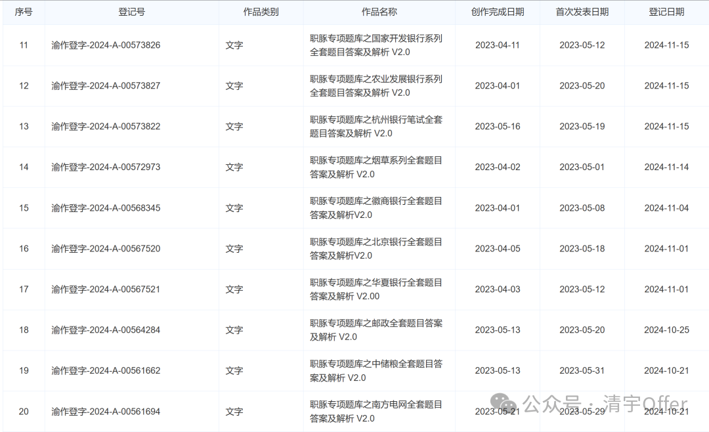Image resolution: width=709 pixels, height=432 pixels.
Task: Click registration date 2024-11-14
Action: click(666, 167)
